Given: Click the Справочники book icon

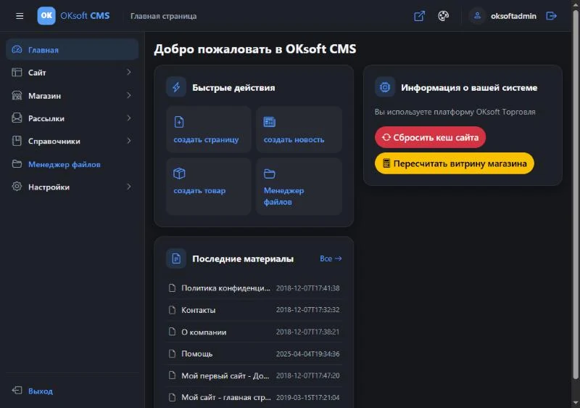Looking at the screenshot, I should click(x=17, y=141).
